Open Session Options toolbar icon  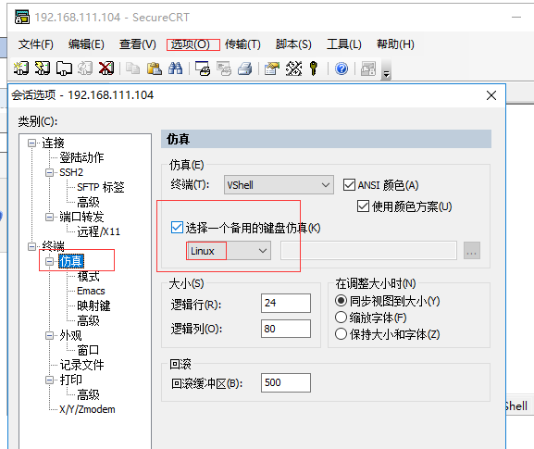coord(272,69)
